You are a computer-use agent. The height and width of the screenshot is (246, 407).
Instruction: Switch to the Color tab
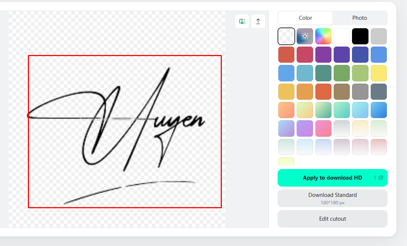coord(305,18)
